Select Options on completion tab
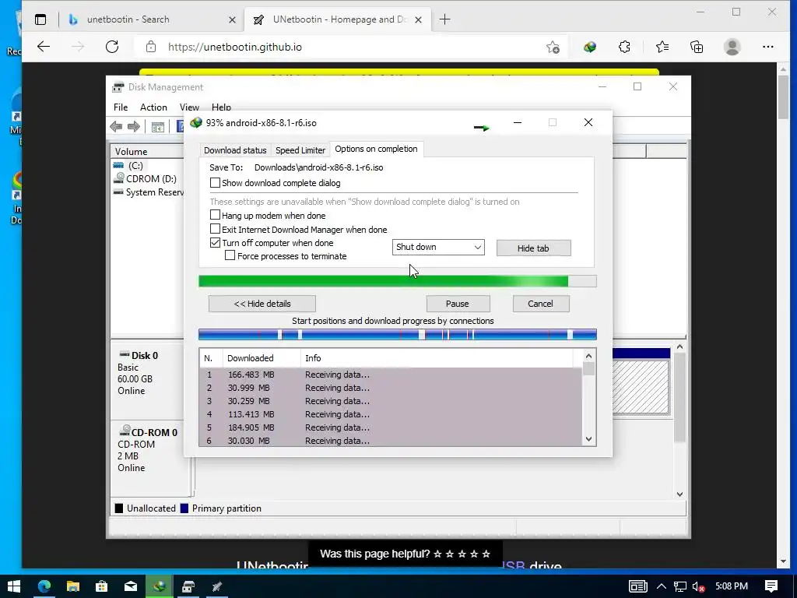The width and height of the screenshot is (797, 598). [376, 149]
